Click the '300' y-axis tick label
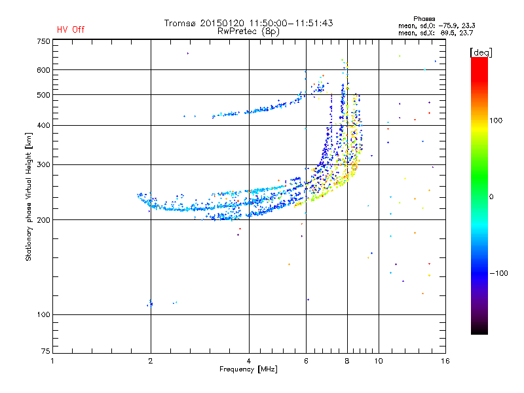Screen dimensions: 524x393 coord(43,164)
